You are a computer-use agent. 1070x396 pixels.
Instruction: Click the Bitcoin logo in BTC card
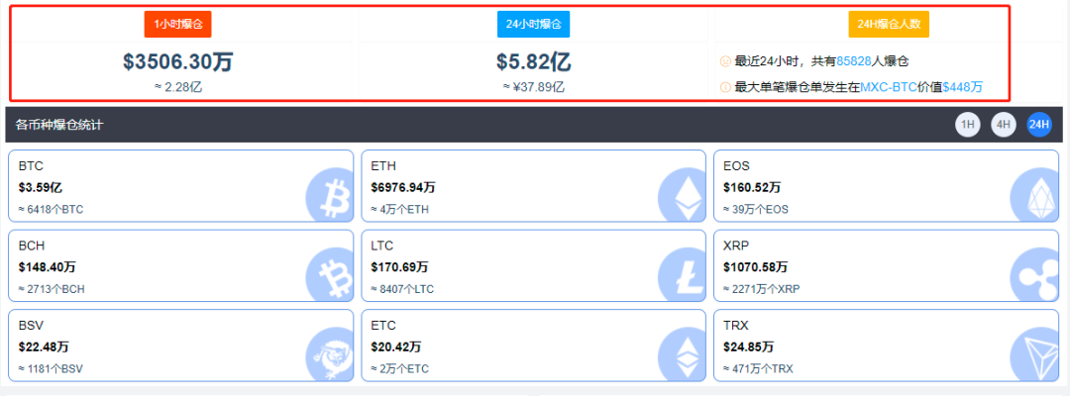[329, 194]
